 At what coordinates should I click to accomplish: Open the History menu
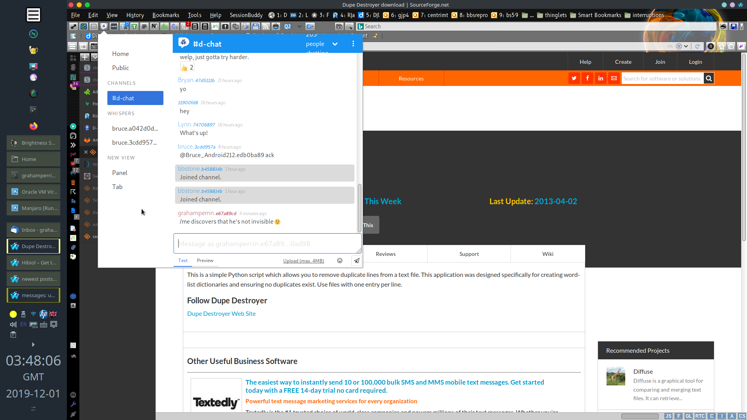[x=135, y=15]
